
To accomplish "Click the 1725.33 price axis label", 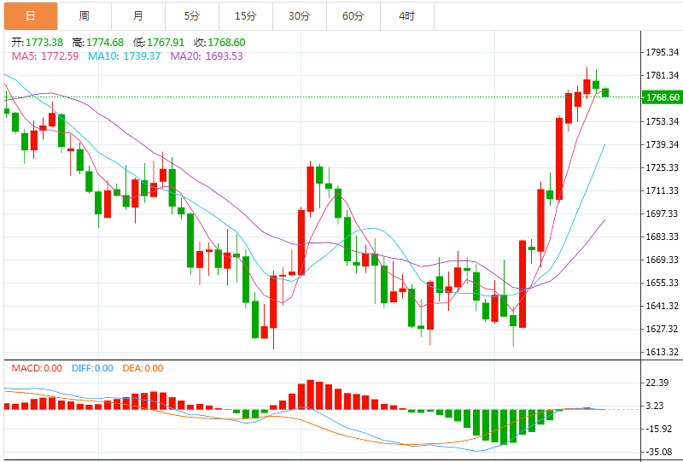I will click(663, 167).
